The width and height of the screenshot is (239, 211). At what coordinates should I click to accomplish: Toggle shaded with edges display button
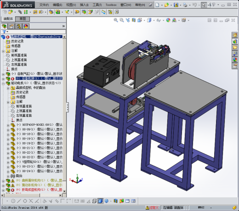(x=100, y=201)
